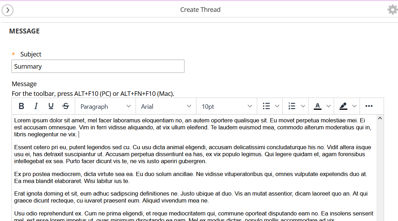398x221 pixels.
Task: Open highlight color picker dropdown arrow
Action: click(x=354, y=106)
